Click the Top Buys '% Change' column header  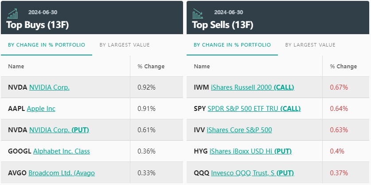coord(151,67)
